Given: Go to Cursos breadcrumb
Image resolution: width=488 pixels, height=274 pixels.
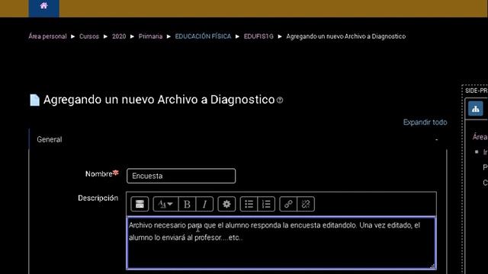Looking at the screenshot, I should point(89,37).
